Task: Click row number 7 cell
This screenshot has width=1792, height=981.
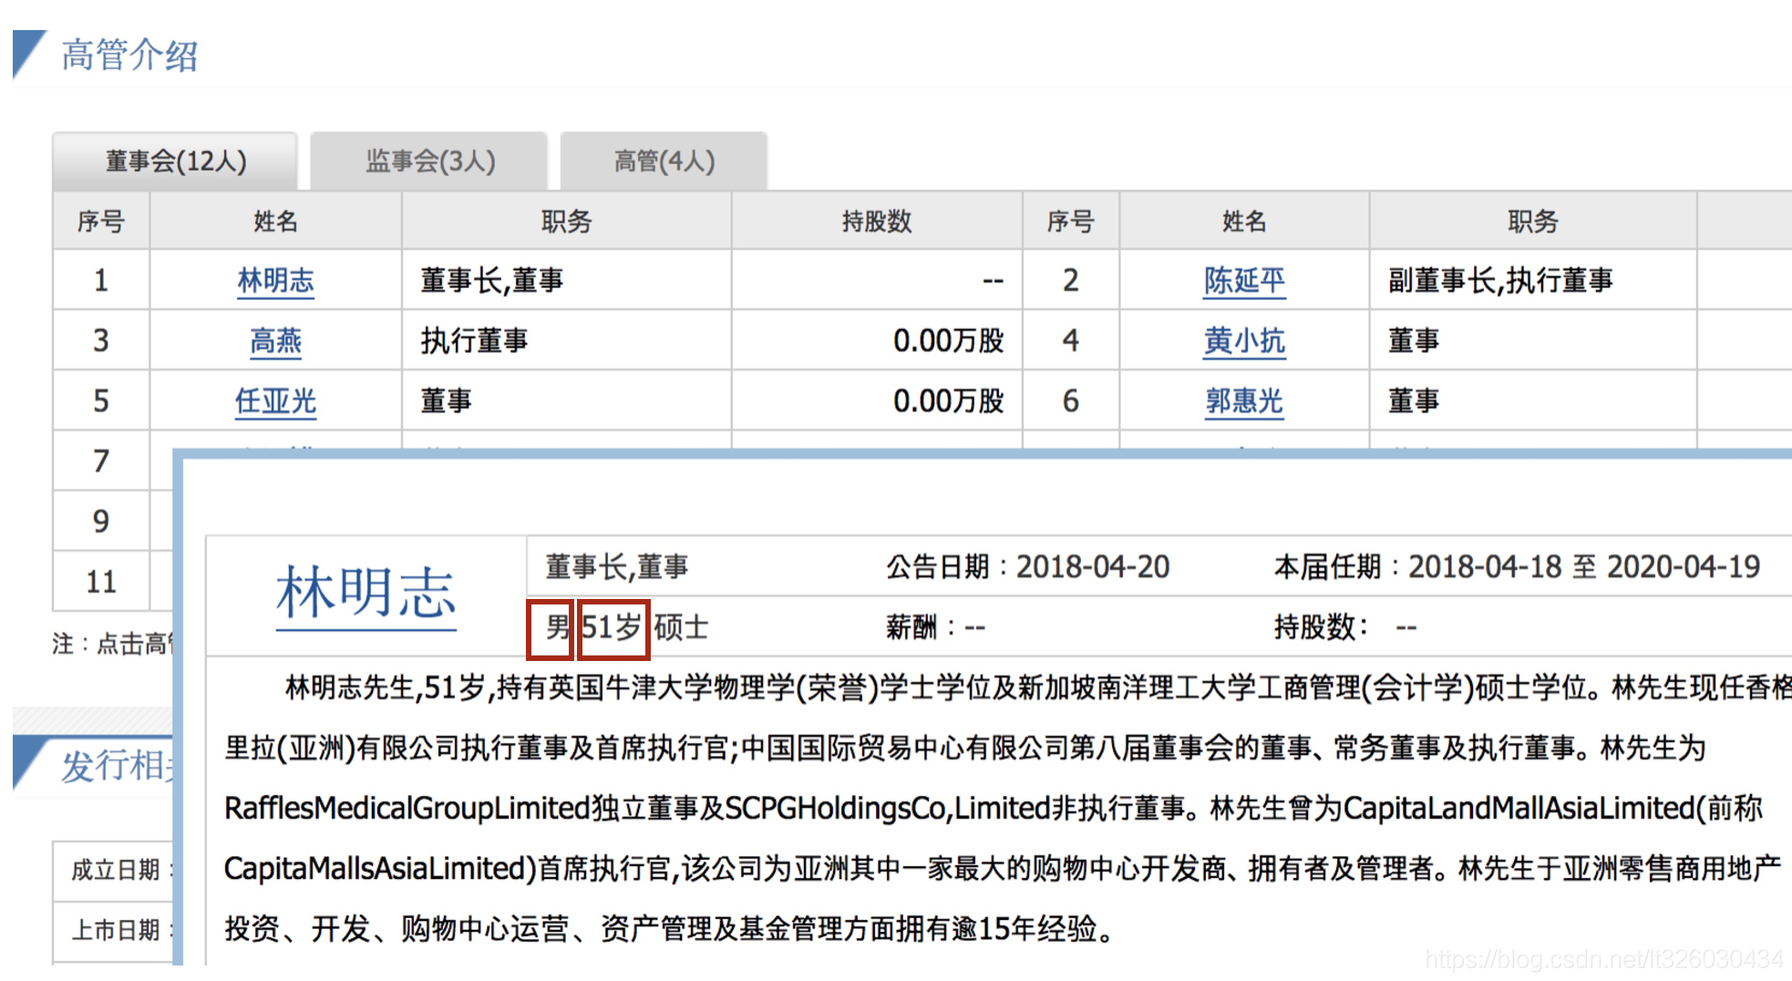Action: (101, 461)
